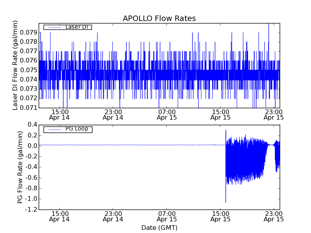This screenshot has width=311, height=233.
Task: Select the "PG Loop" legend text
Action: [77, 129]
